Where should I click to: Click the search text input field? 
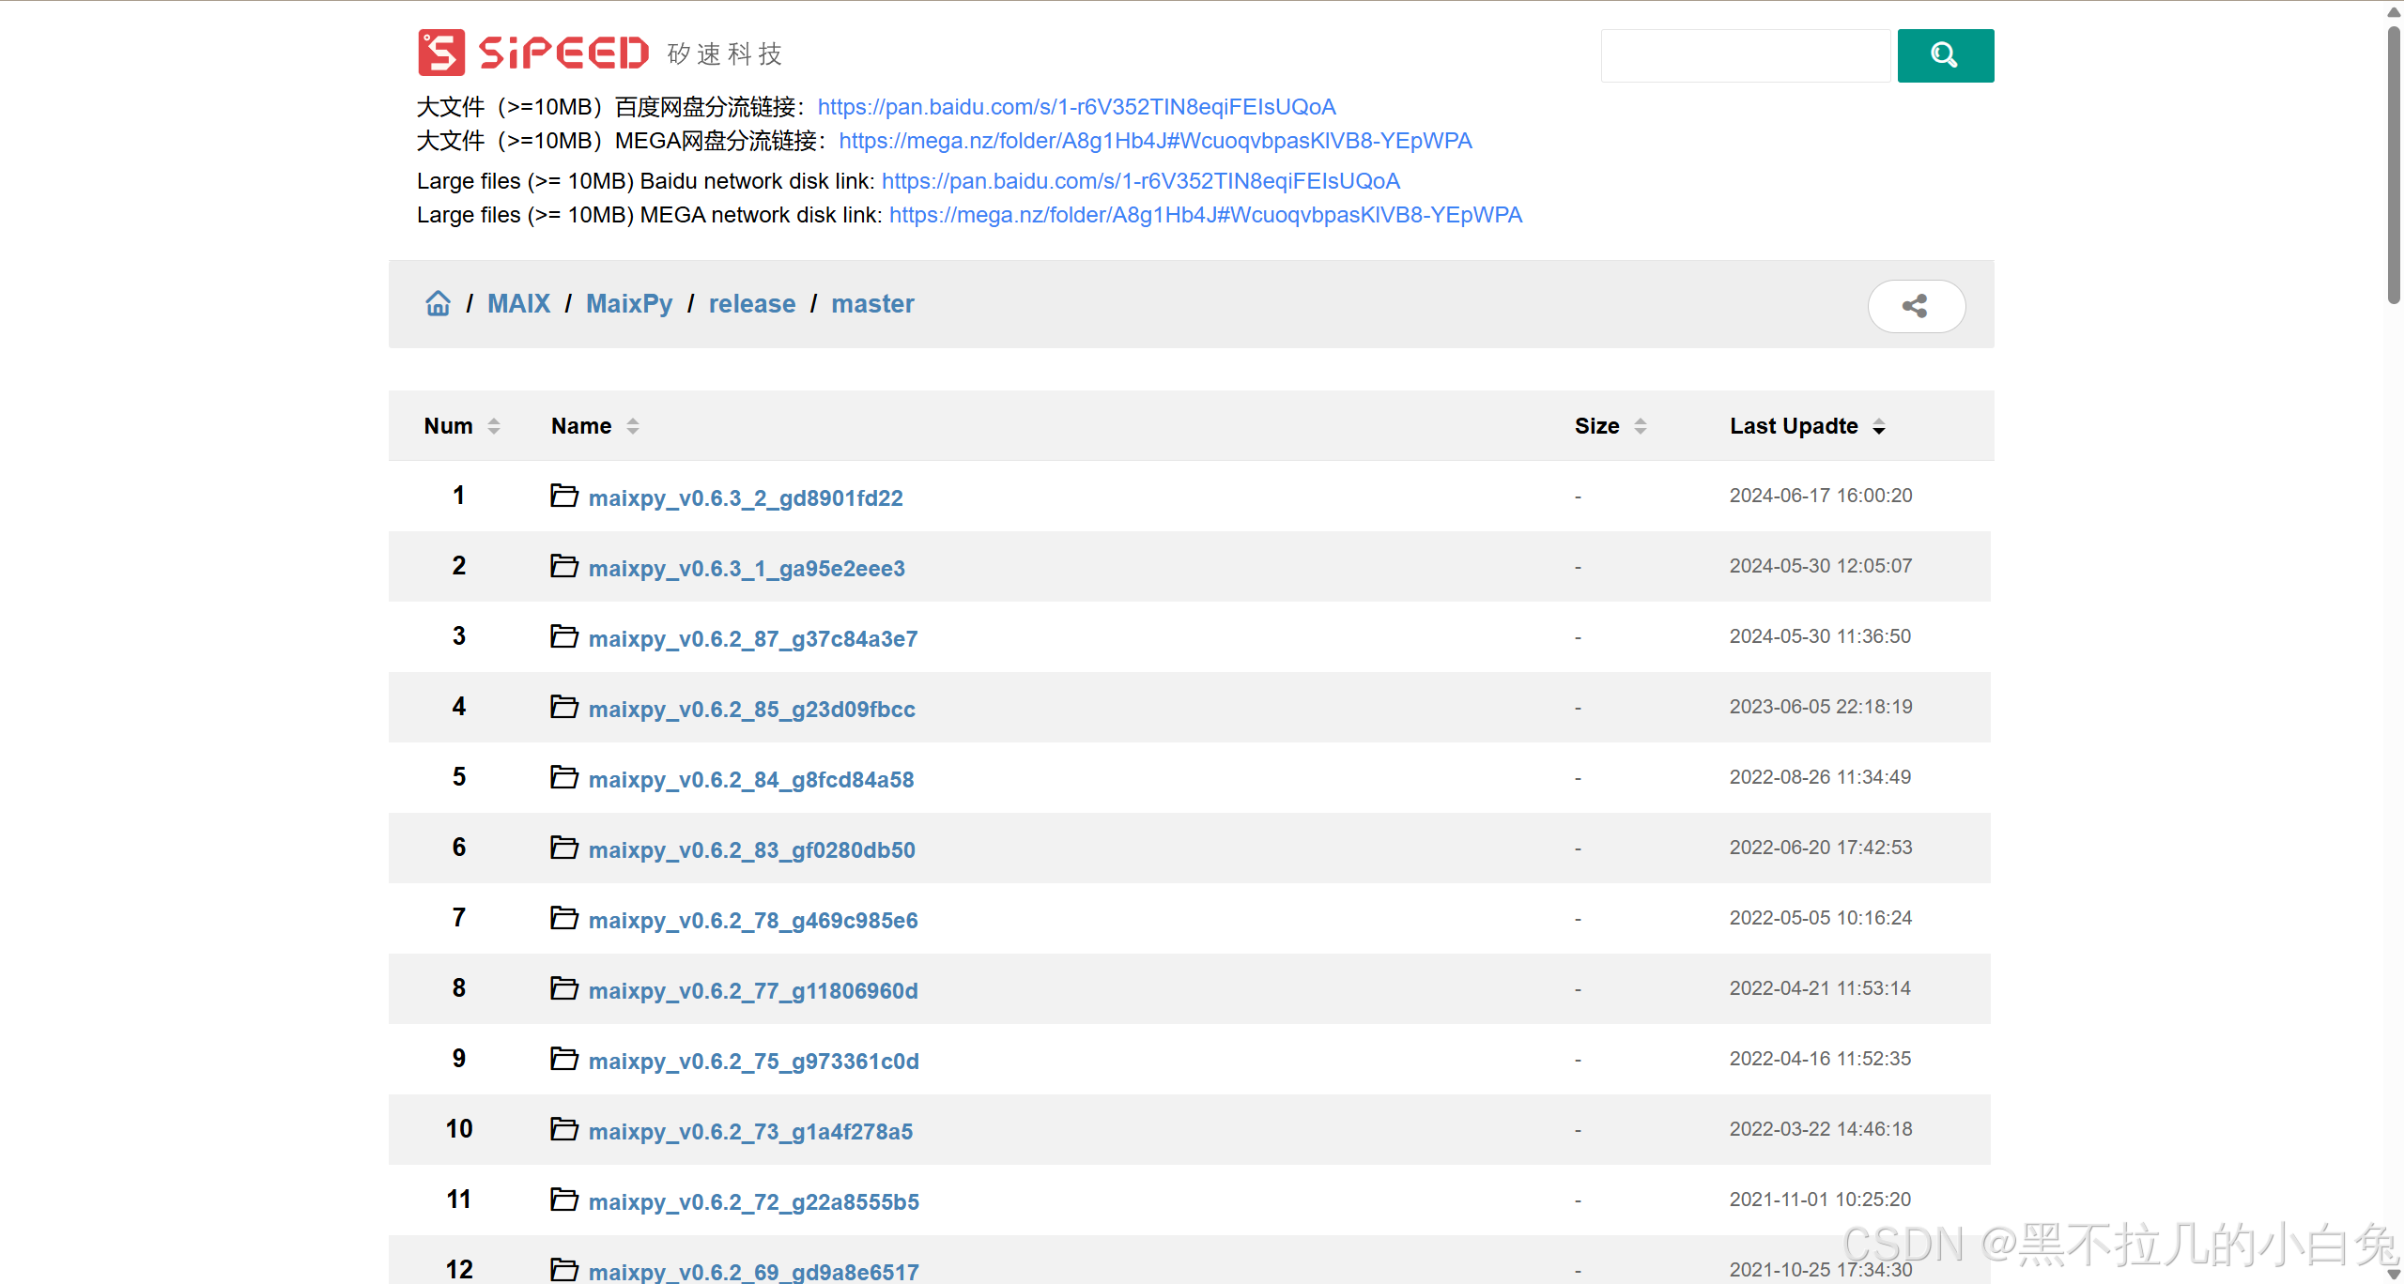pos(1745,56)
